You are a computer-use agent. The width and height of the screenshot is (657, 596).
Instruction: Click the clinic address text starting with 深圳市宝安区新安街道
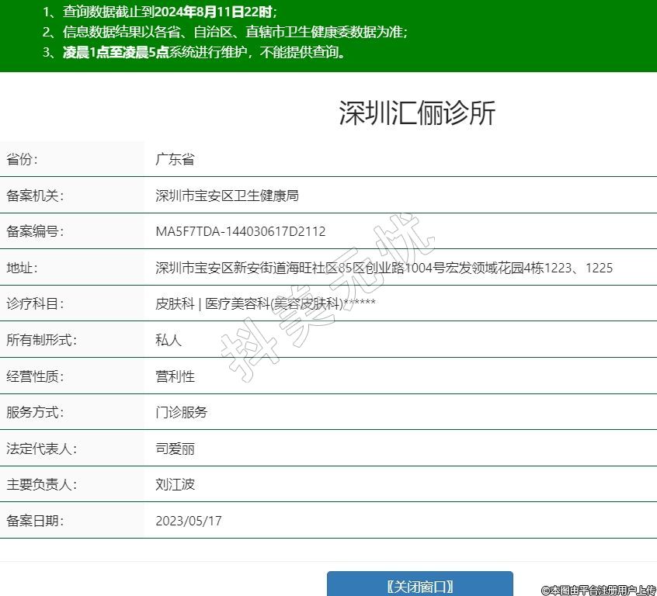coord(384,268)
